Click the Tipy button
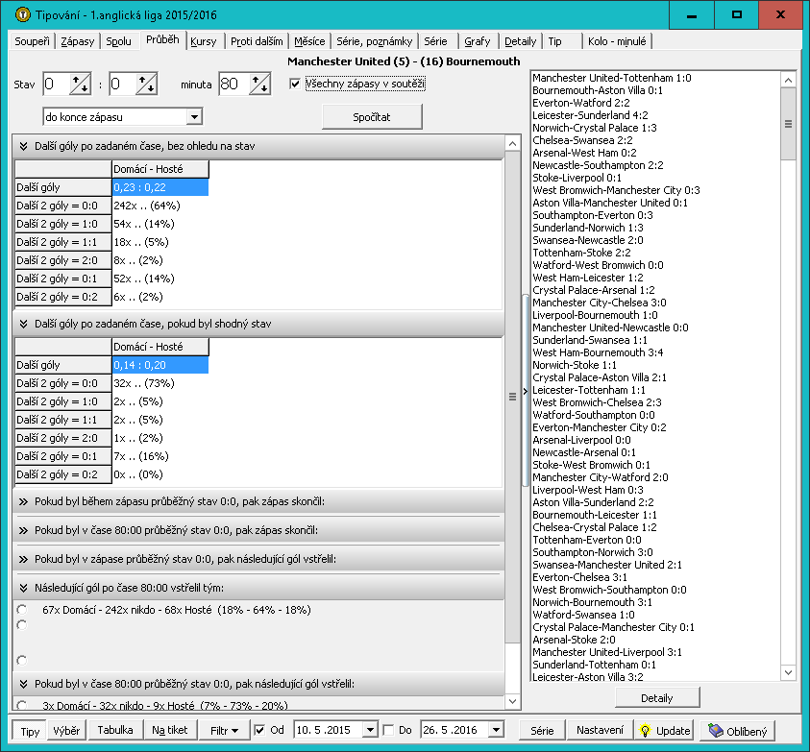810x752 pixels. pyautogui.click(x=30, y=731)
